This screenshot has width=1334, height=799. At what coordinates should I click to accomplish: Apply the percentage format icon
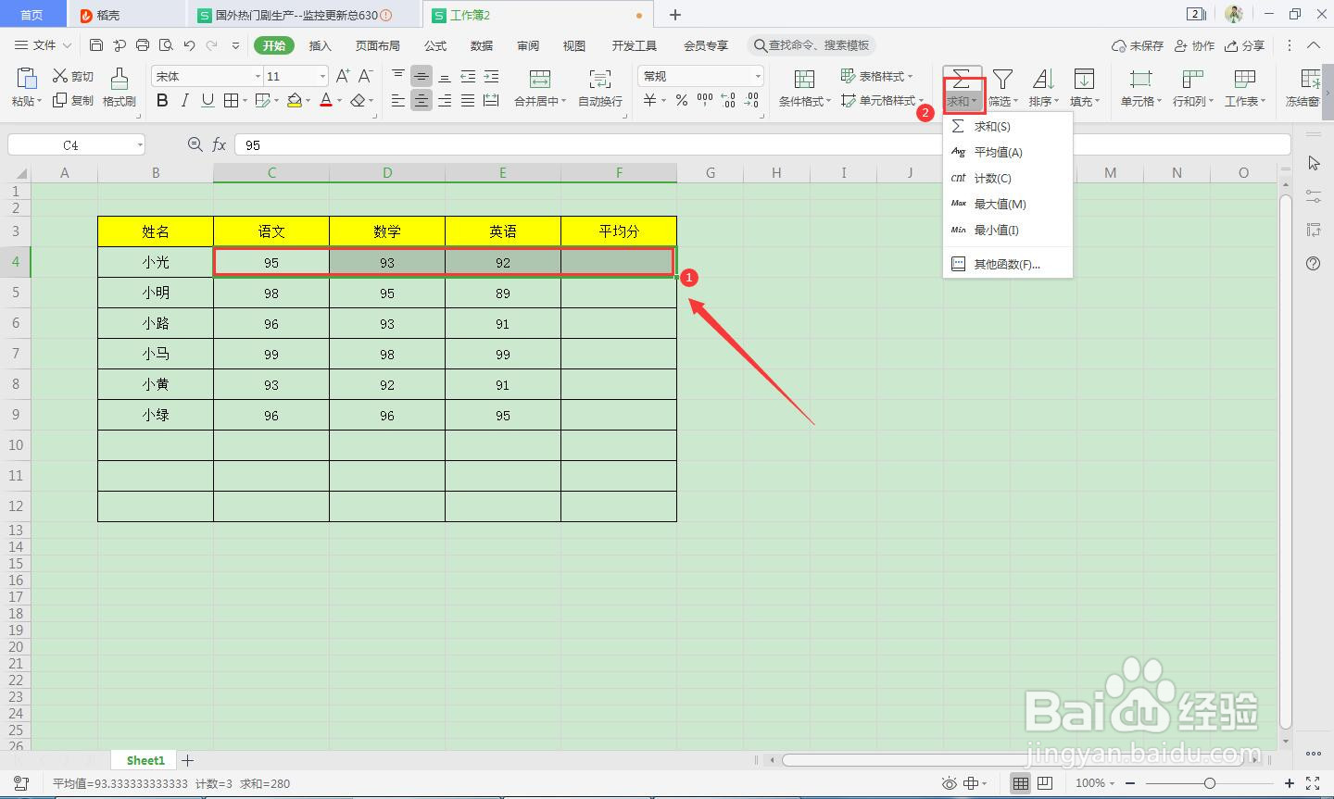[x=681, y=101]
